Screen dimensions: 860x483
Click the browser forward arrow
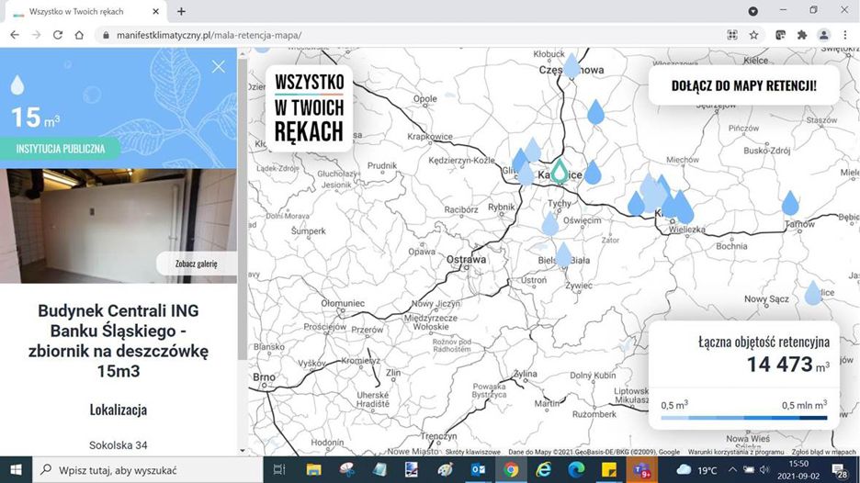pos(36,35)
